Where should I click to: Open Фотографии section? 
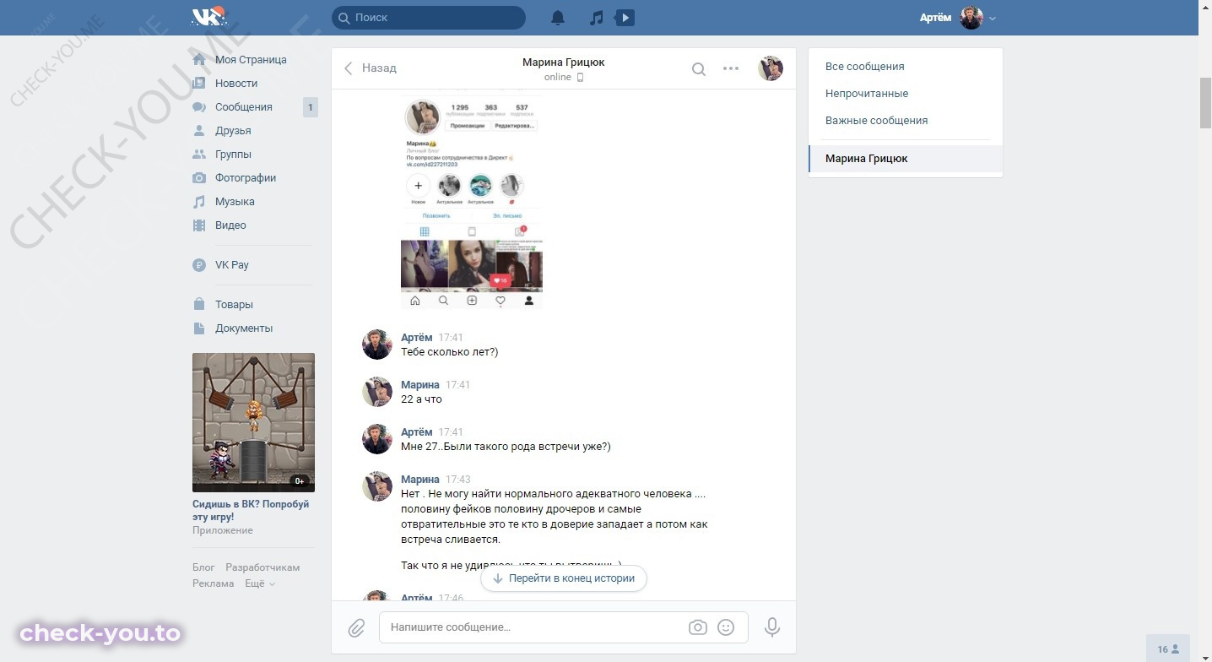(x=246, y=178)
